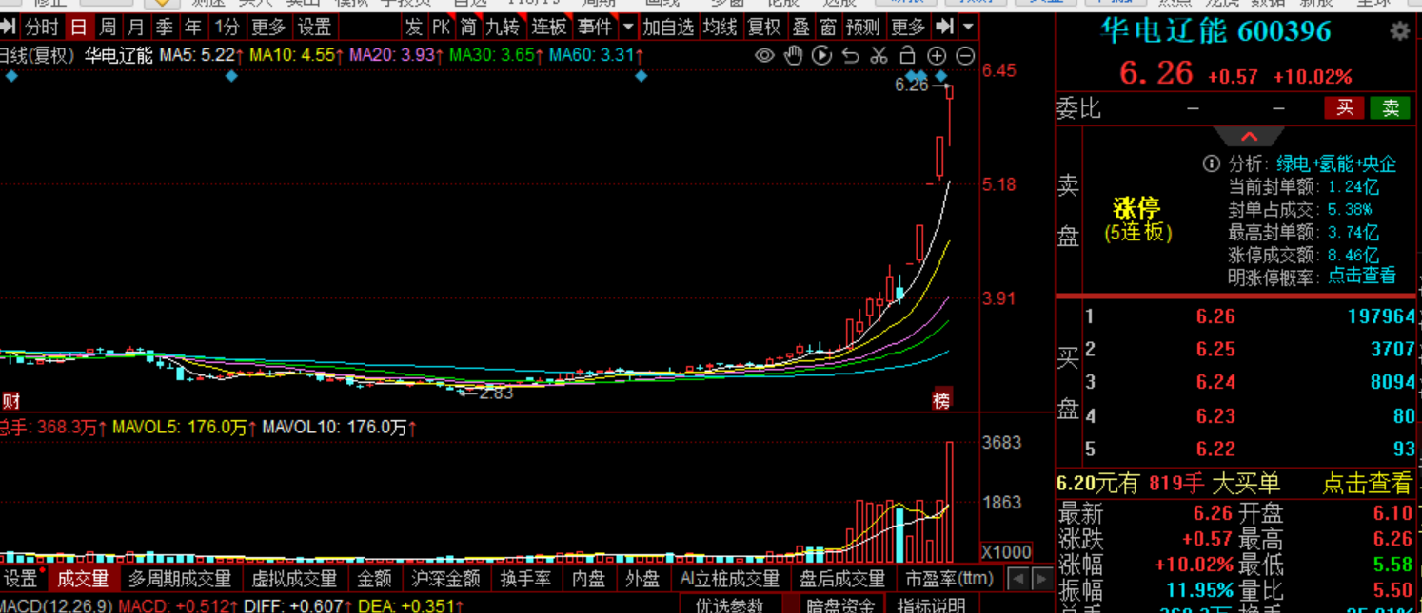Toggle the 叠 overlay button

click(x=801, y=27)
